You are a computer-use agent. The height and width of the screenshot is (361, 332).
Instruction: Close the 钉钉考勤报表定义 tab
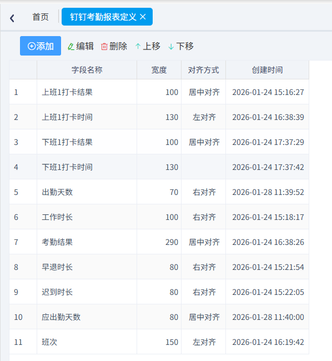(143, 17)
